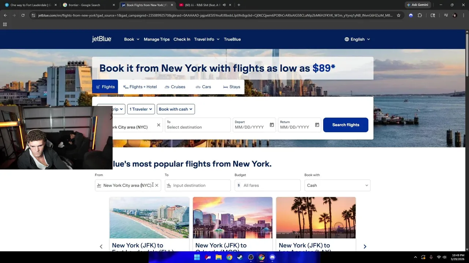Click the To Select destination field
Image resolution: width=469 pixels, height=263 pixels.
click(x=197, y=125)
